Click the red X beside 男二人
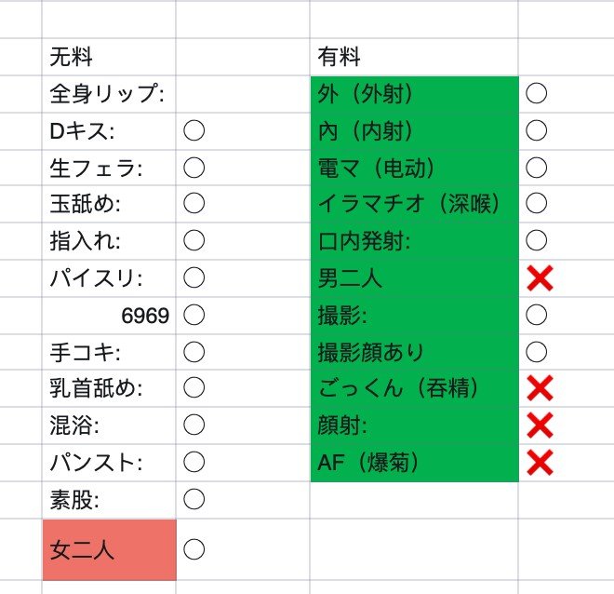The width and height of the screenshot is (614, 594). click(540, 277)
